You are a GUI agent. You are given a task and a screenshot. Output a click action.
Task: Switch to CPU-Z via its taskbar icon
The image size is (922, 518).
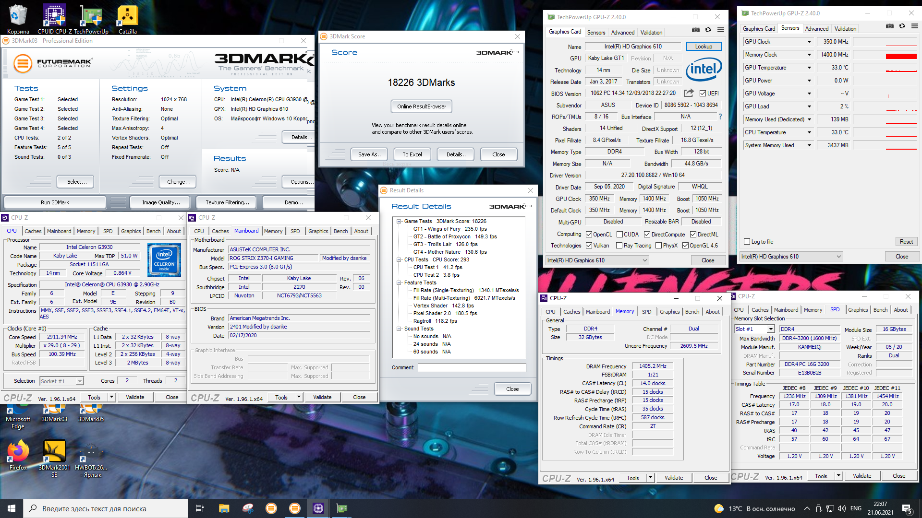[x=318, y=508]
